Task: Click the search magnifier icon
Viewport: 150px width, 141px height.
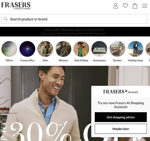Action: pyautogui.click(x=5, y=19)
